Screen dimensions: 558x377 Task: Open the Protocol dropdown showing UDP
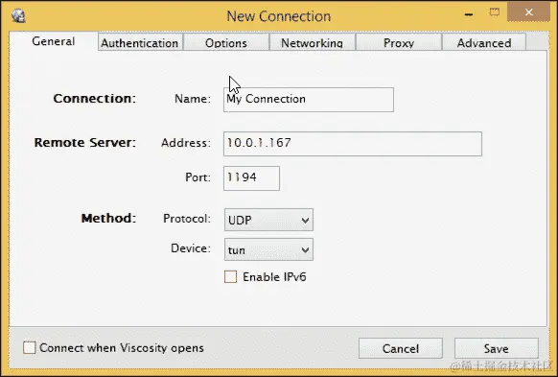(268, 220)
